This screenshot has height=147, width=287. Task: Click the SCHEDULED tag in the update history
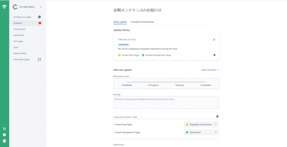(x=123, y=45)
